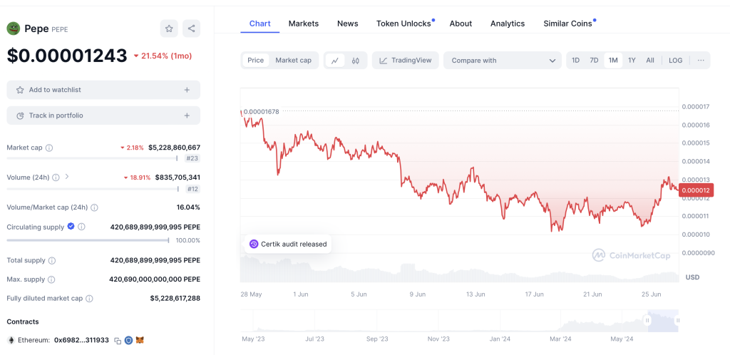
Task: Switch chart to Price view
Action: [256, 61]
